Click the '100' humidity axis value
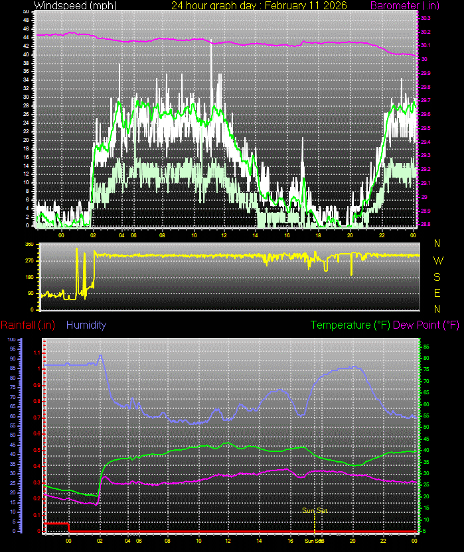The width and height of the screenshot is (464, 552). (x=12, y=339)
